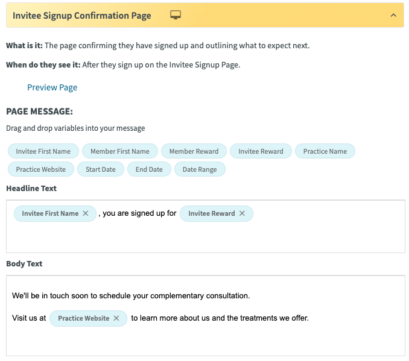Select the Date Range variable chip

coord(200,169)
